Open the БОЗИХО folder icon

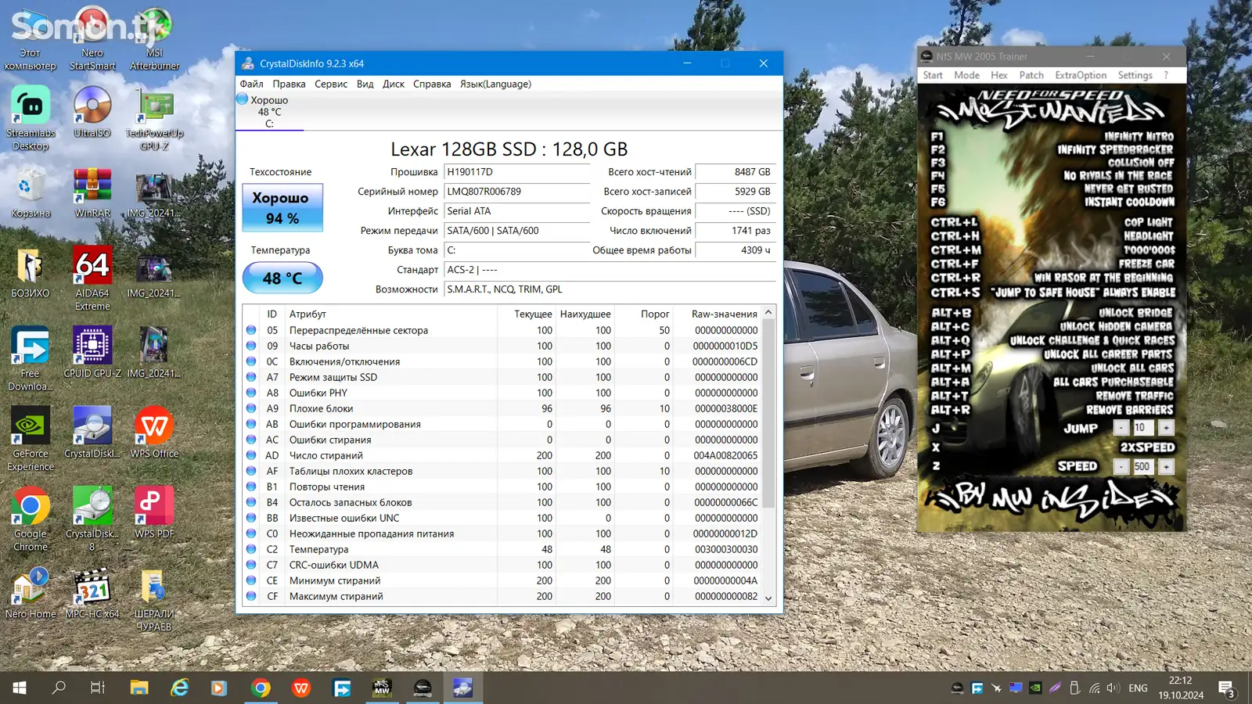tap(31, 272)
